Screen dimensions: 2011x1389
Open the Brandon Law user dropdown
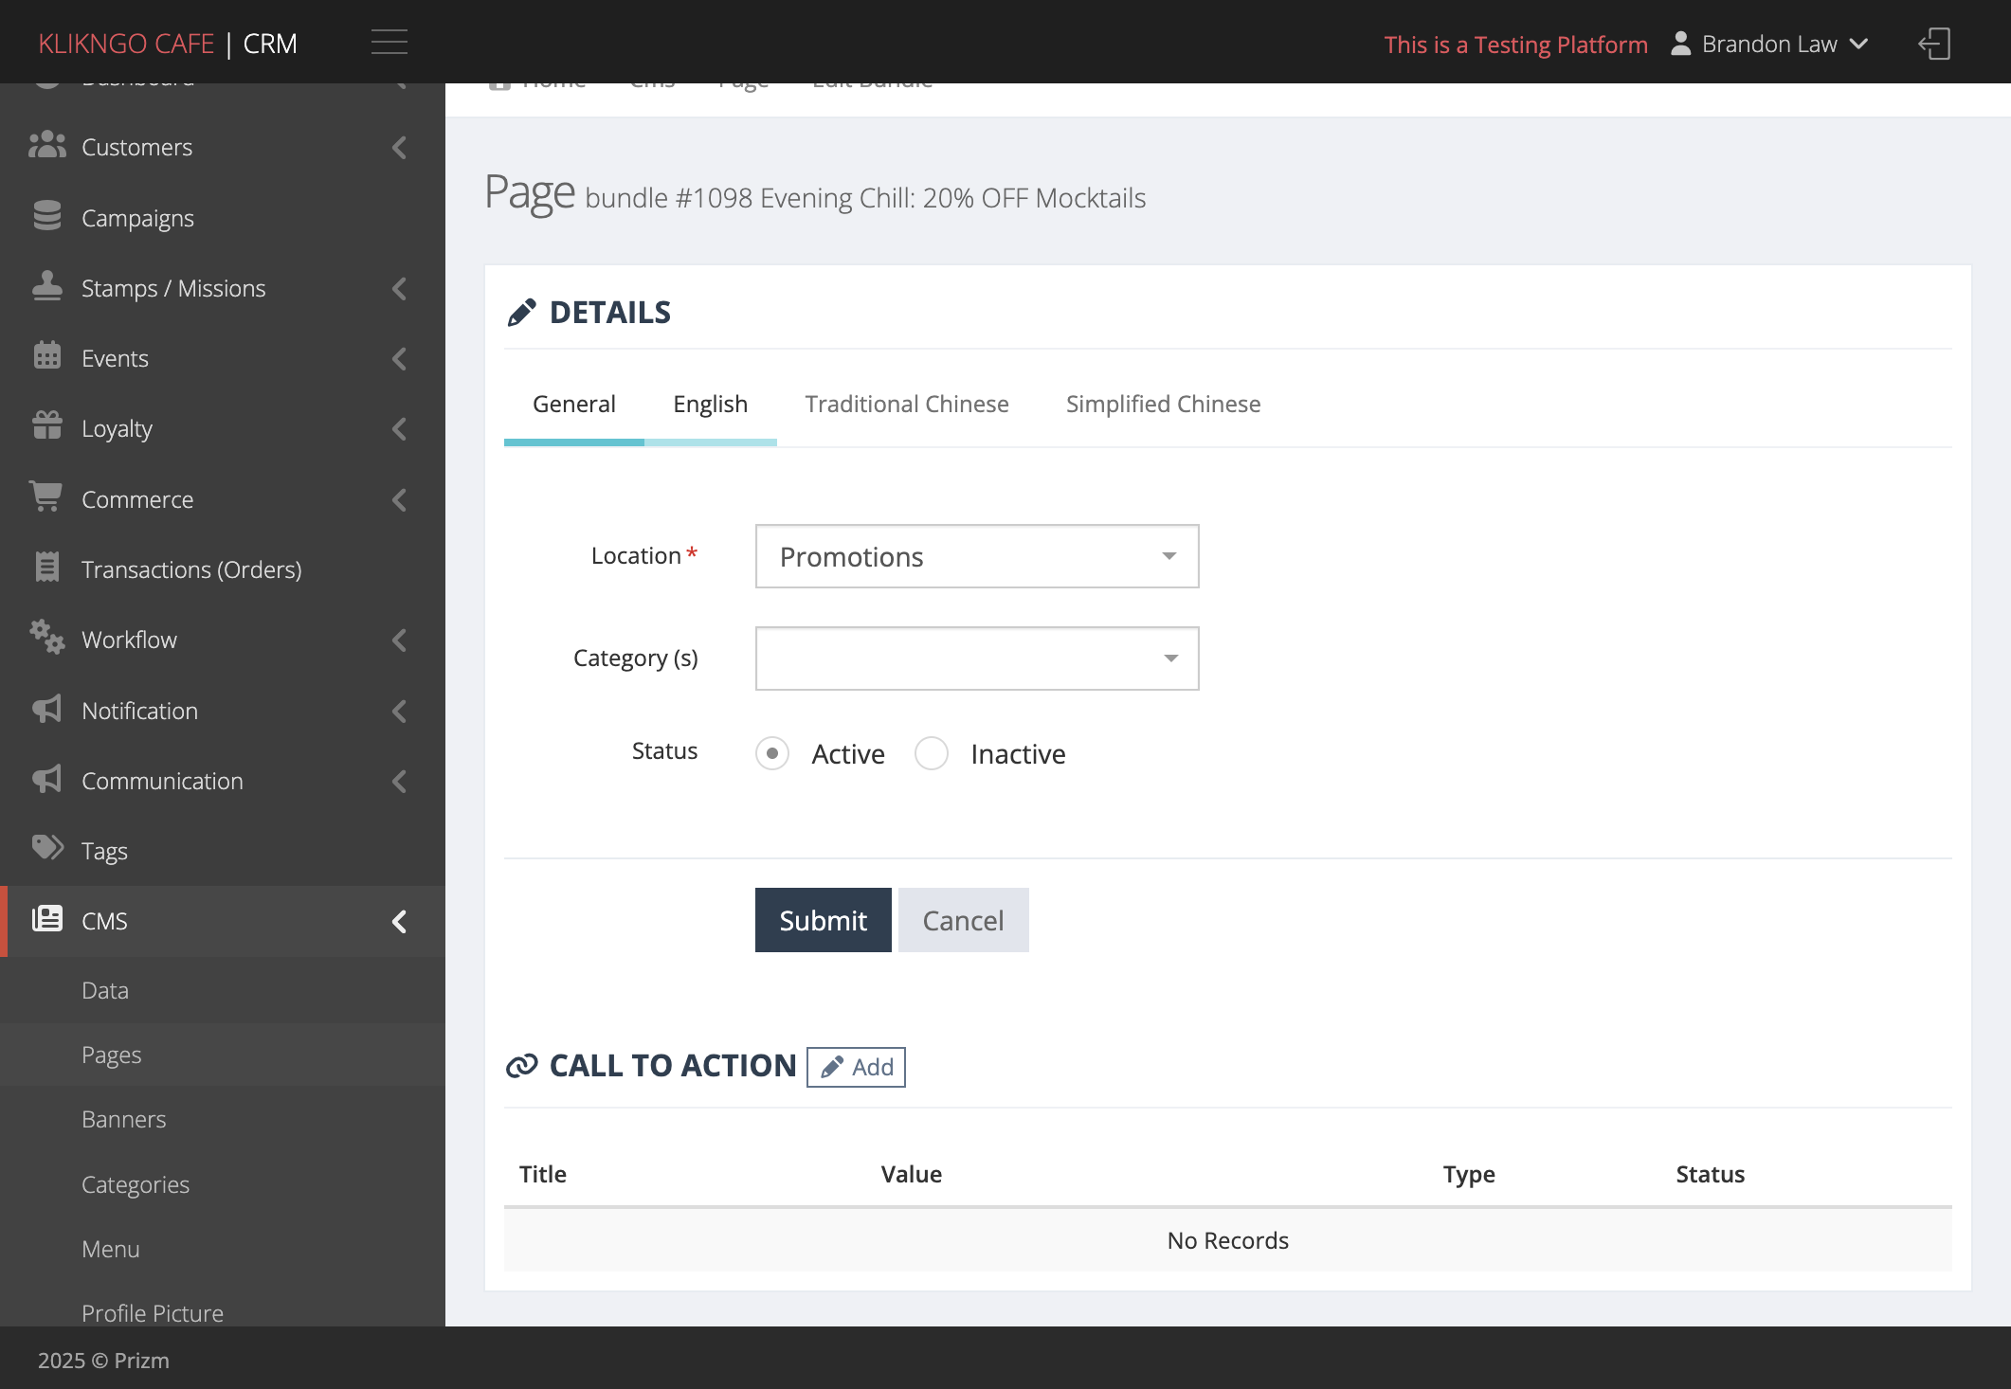pyautogui.click(x=1769, y=44)
